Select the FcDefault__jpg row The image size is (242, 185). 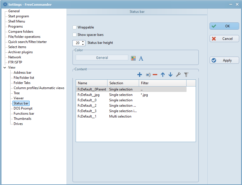click(131, 95)
